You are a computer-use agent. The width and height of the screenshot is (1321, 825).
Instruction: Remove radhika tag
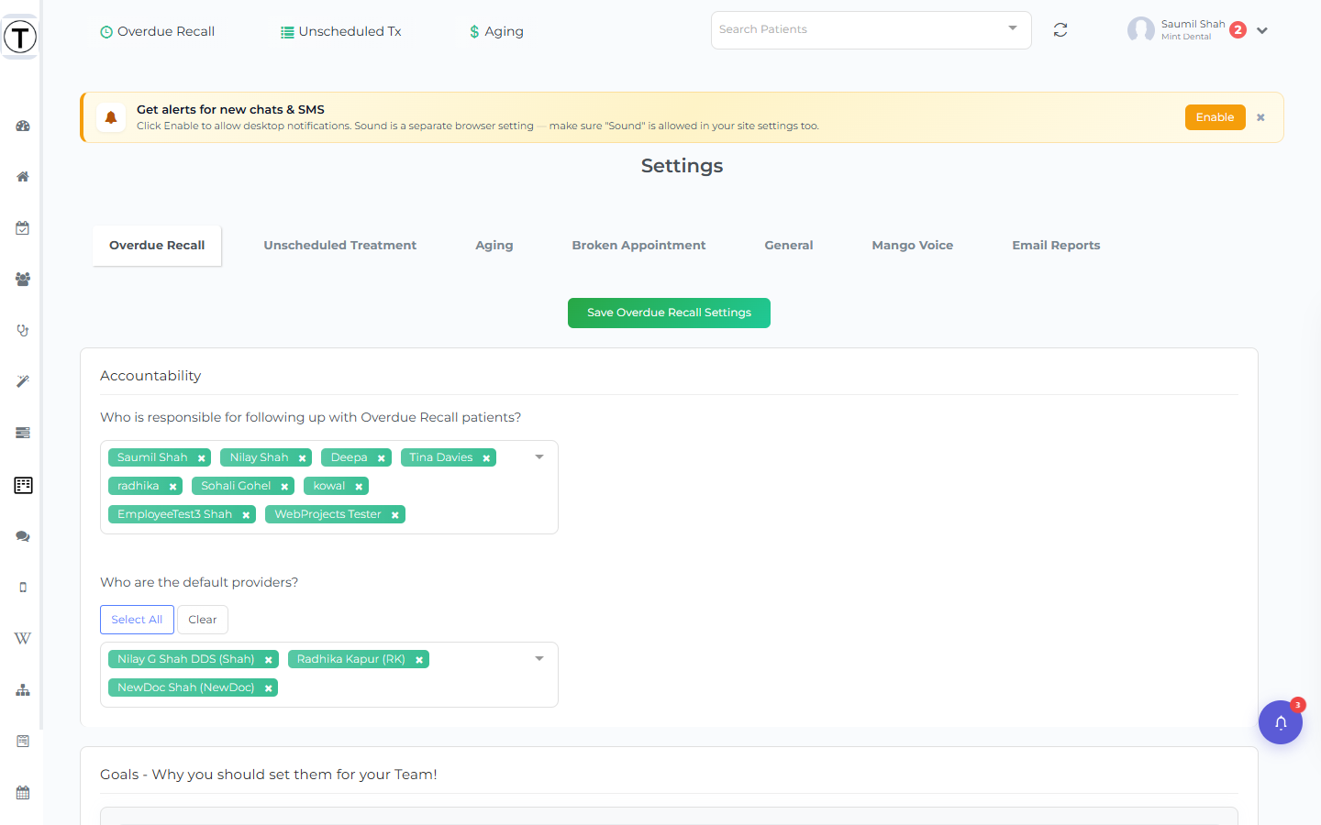point(172,487)
